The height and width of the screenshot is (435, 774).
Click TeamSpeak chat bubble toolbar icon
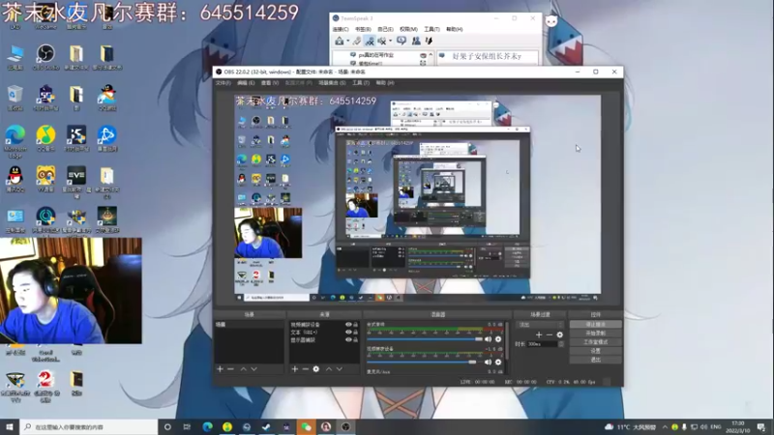(x=402, y=41)
